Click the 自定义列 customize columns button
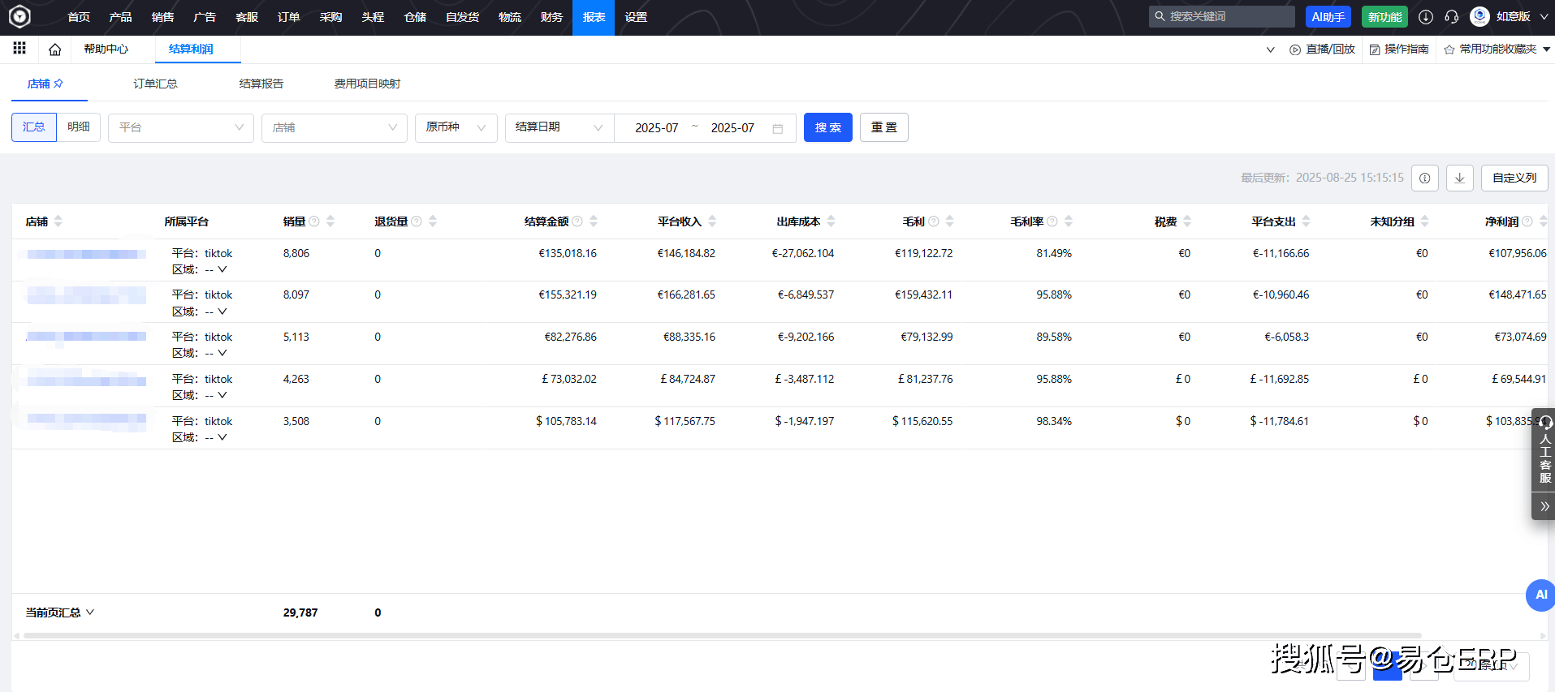 pyautogui.click(x=1514, y=178)
